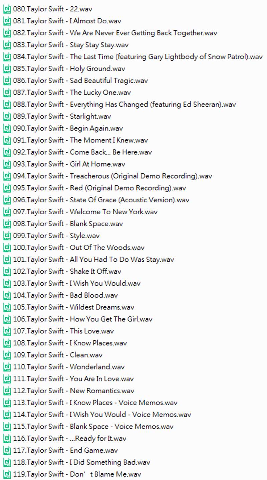Select the file 105 Wildest Dreams.wav
This screenshot has width=267, height=480.
(73, 307)
